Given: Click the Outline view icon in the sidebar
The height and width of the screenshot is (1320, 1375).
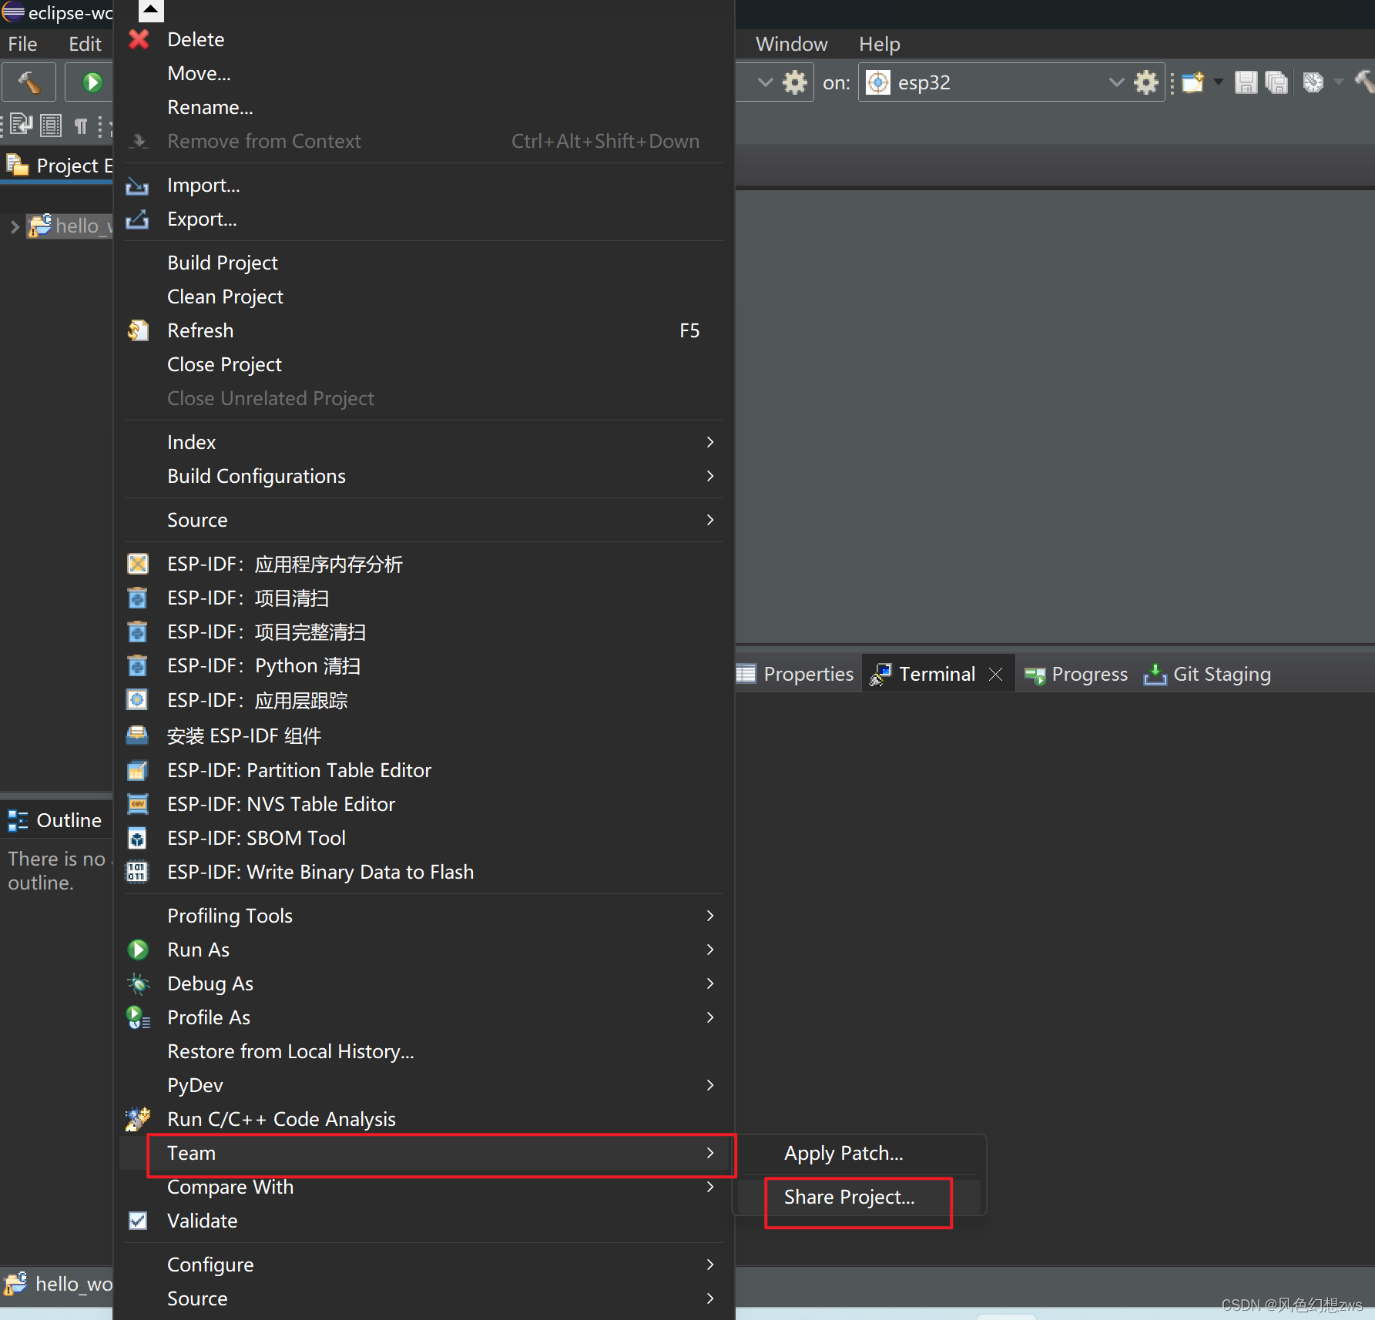Looking at the screenshot, I should coord(17,820).
